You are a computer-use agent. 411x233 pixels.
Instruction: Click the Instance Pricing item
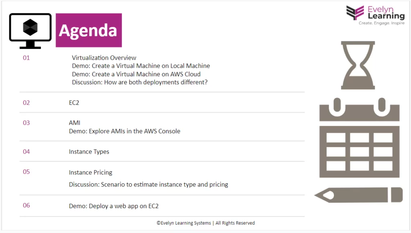[90, 172]
